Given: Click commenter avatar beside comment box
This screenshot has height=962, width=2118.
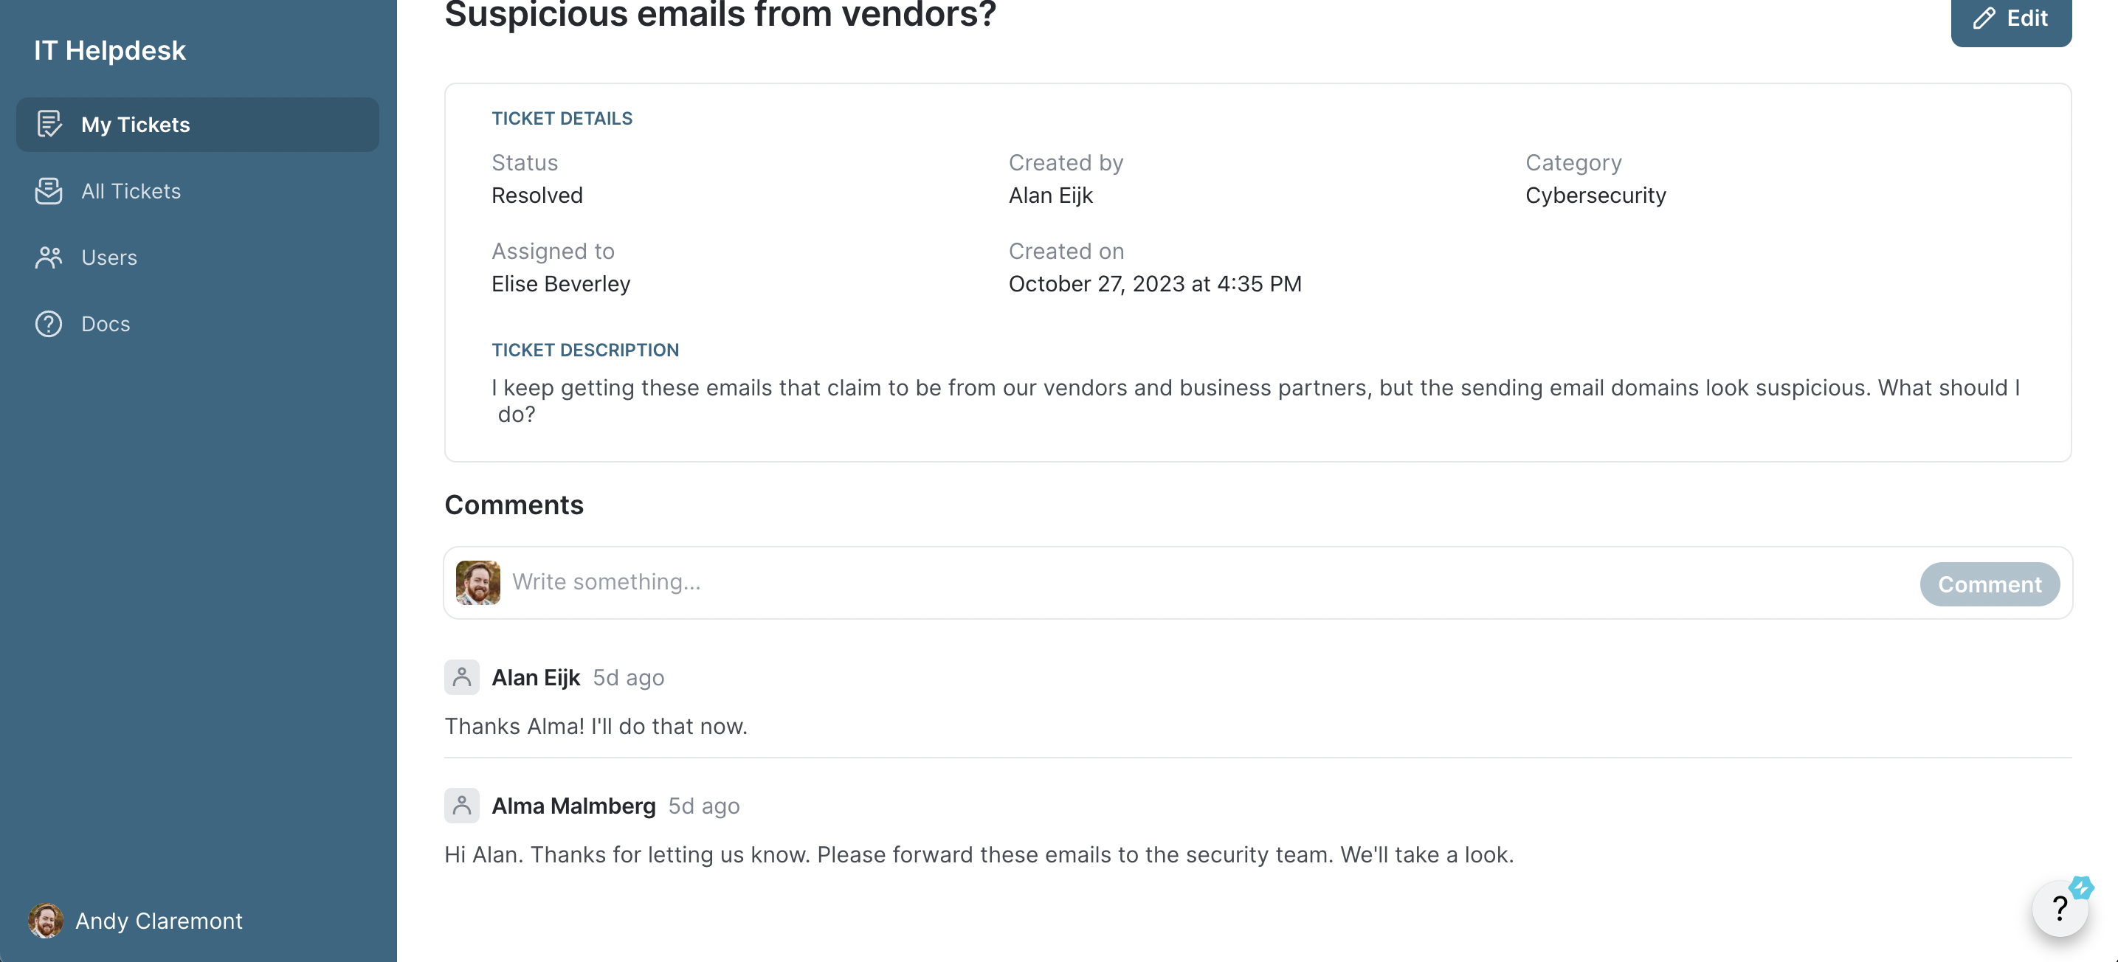Looking at the screenshot, I should pos(478,583).
